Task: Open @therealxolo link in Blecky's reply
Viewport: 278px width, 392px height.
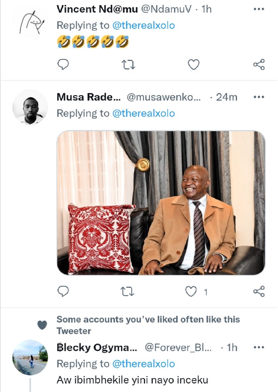Action: 143,364
